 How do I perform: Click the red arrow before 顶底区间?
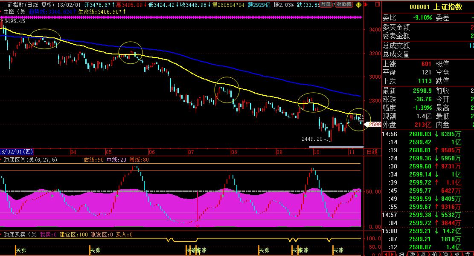[x=2, y=160]
